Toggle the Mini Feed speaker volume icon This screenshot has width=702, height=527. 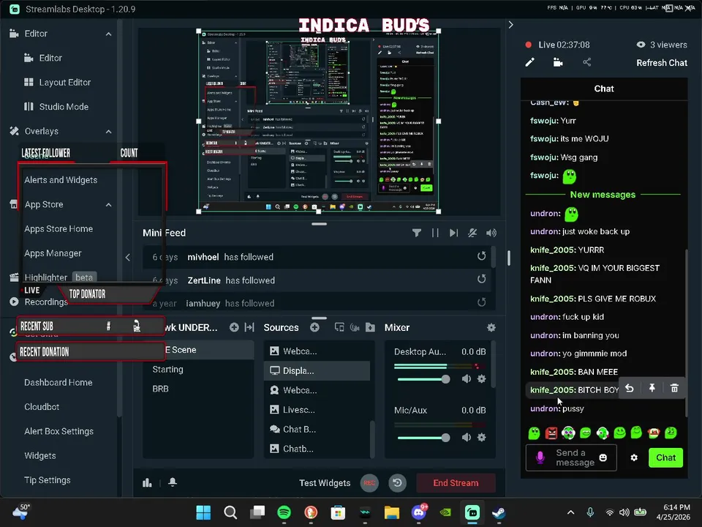coord(491,233)
